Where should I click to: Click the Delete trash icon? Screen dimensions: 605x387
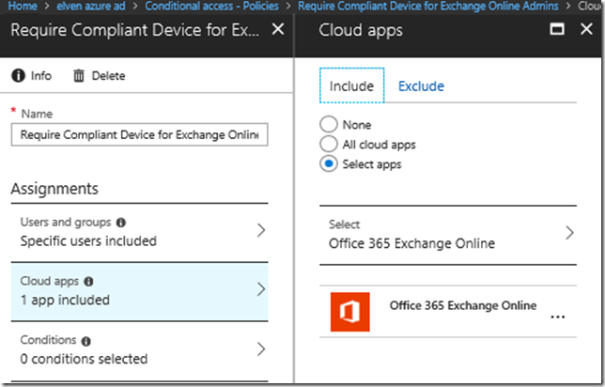(x=79, y=76)
